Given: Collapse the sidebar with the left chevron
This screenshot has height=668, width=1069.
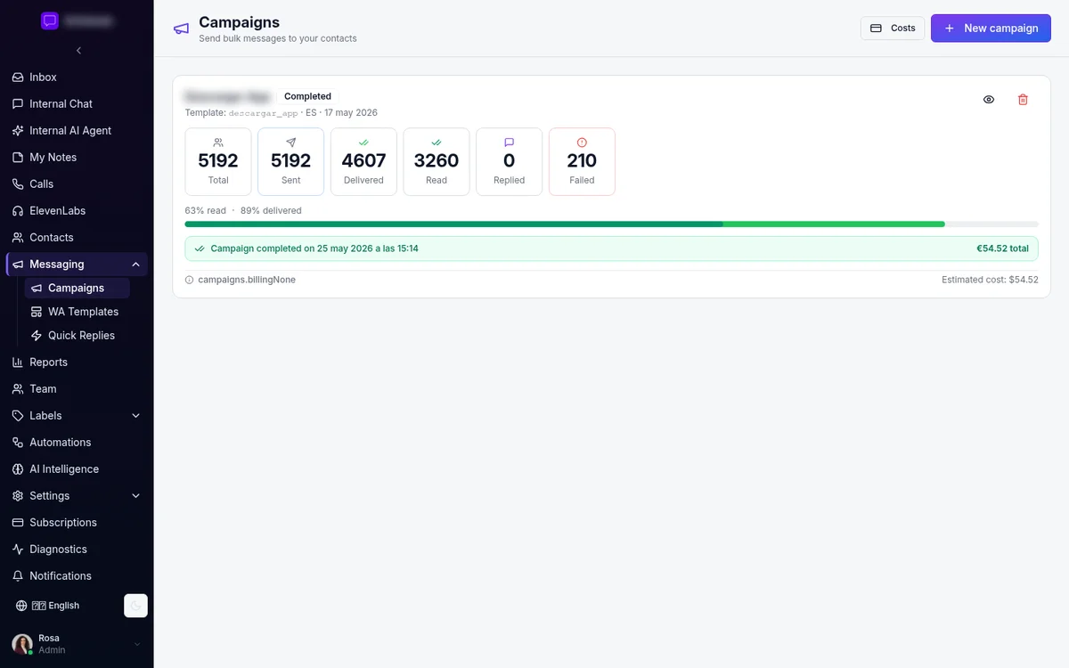Looking at the screenshot, I should [78, 51].
